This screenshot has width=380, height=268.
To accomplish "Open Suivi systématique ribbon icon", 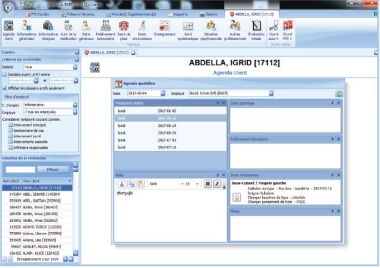I will pyautogui.click(x=188, y=31).
